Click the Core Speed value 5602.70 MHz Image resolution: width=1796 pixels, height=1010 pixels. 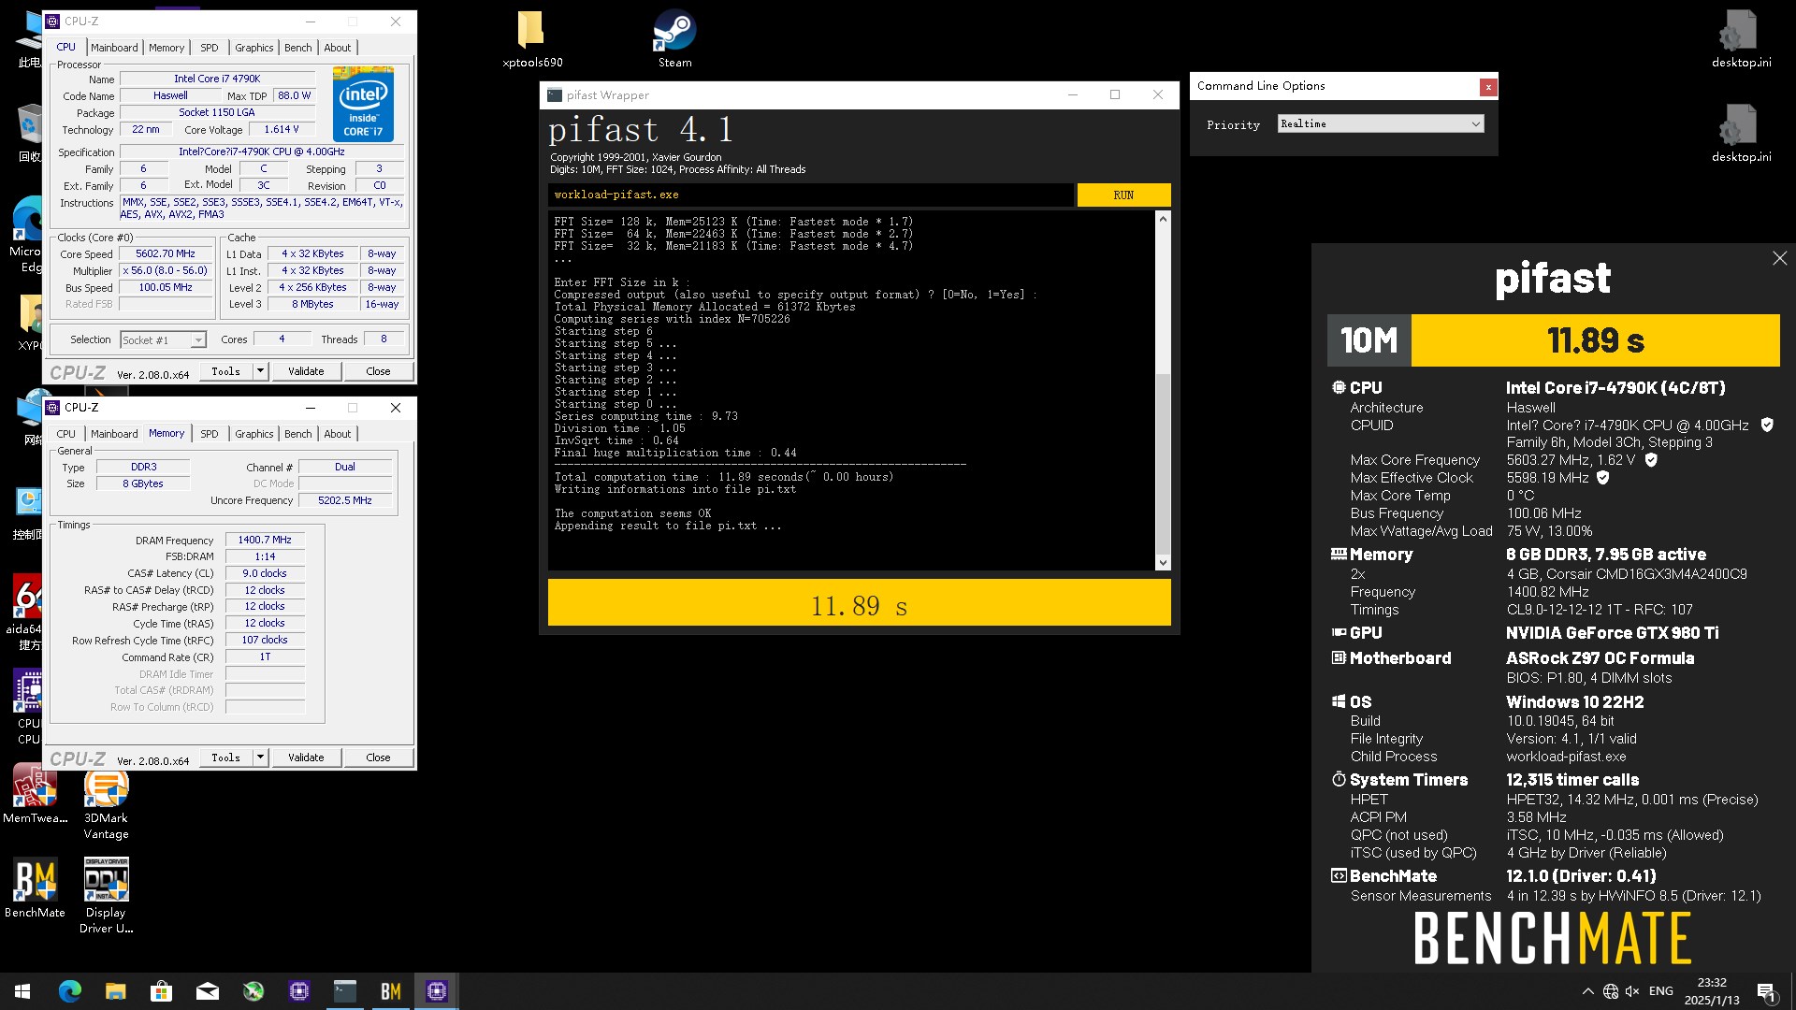pyautogui.click(x=166, y=253)
